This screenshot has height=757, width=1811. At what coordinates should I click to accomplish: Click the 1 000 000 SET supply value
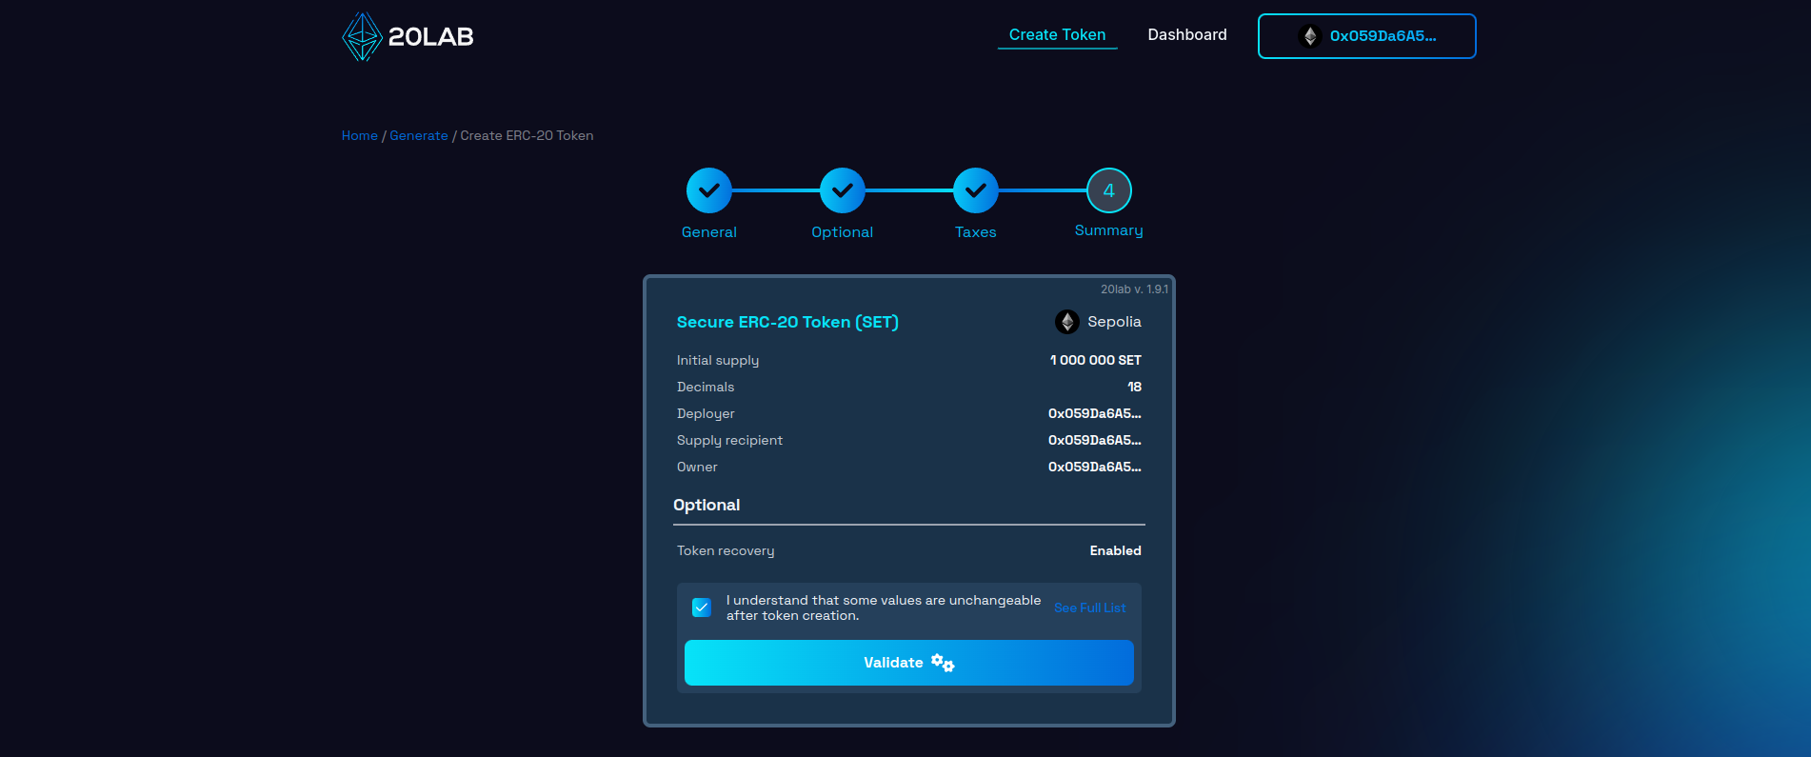pyautogui.click(x=1095, y=360)
